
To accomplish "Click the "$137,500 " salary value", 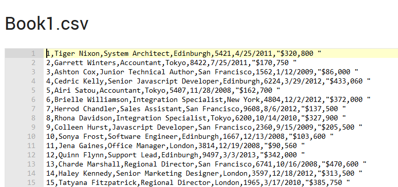I will [324, 109].
